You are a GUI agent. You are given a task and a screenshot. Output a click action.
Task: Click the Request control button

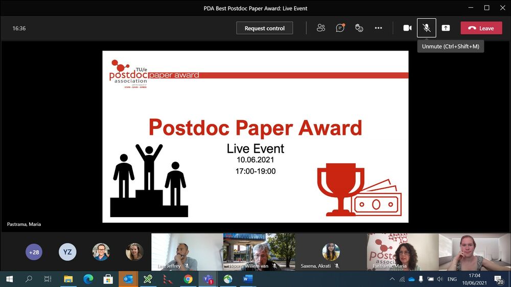(x=264, y=28)
